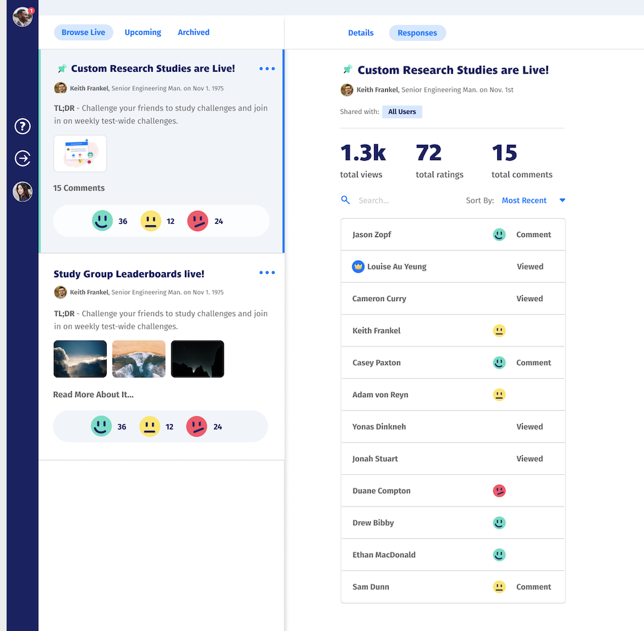Click the crown badge beside Louise Au Yeung
This screenshot has height=631, width=644.
[x=358, y=267]
